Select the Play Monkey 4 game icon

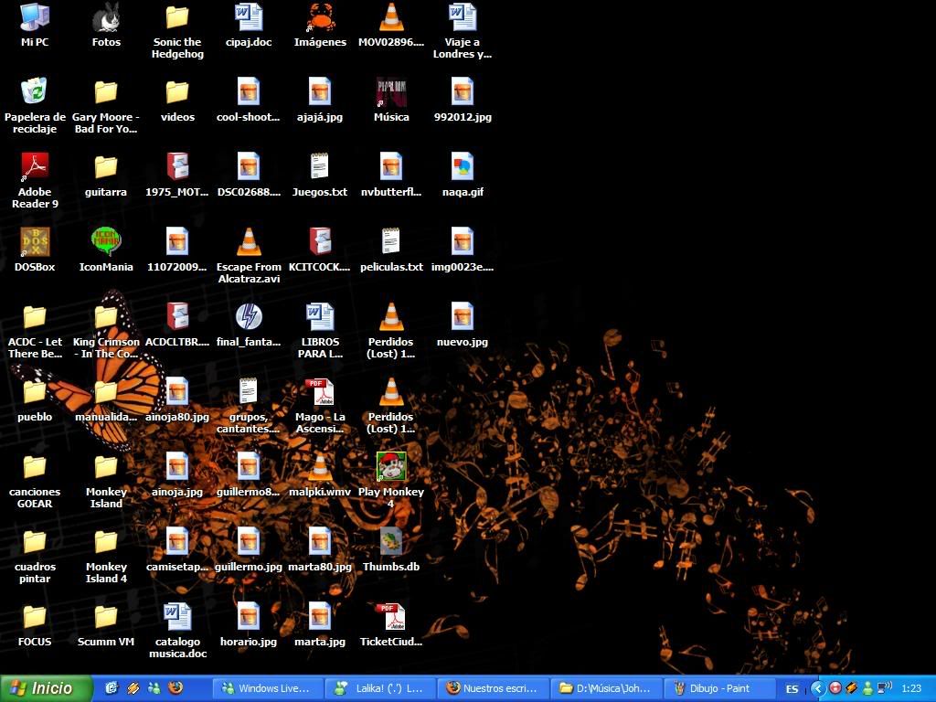(391, 468)
